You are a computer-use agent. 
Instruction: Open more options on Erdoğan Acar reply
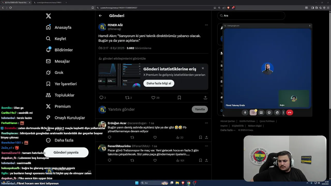click(206, 123)
